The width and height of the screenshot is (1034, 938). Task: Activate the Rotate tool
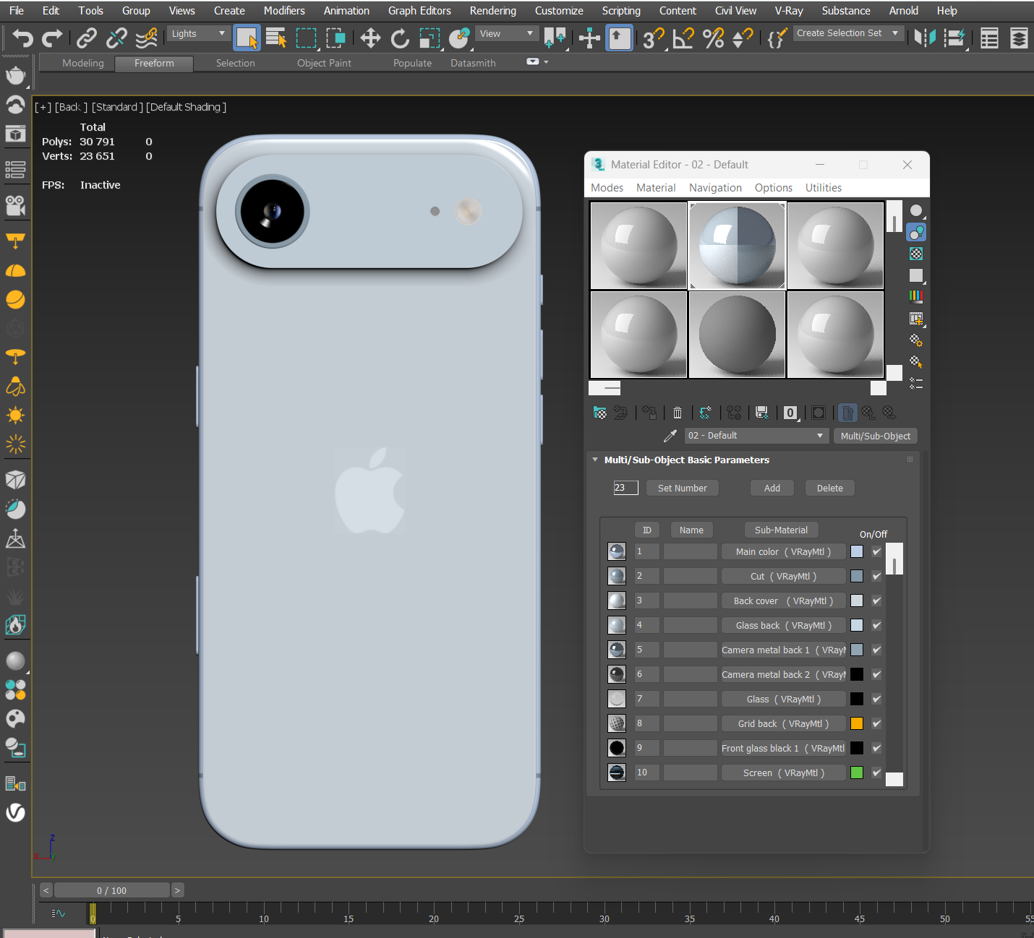(x=400, y=38)
